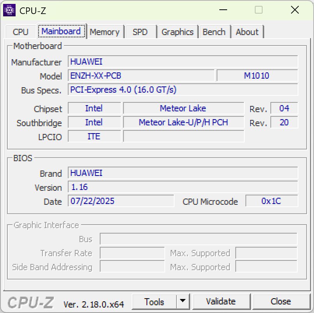Click the Manufacturer label
314x313 pixels.
tap(36, 62)
